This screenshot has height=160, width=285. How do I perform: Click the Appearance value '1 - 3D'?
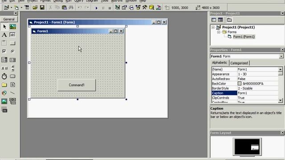(x=242, y=74)
